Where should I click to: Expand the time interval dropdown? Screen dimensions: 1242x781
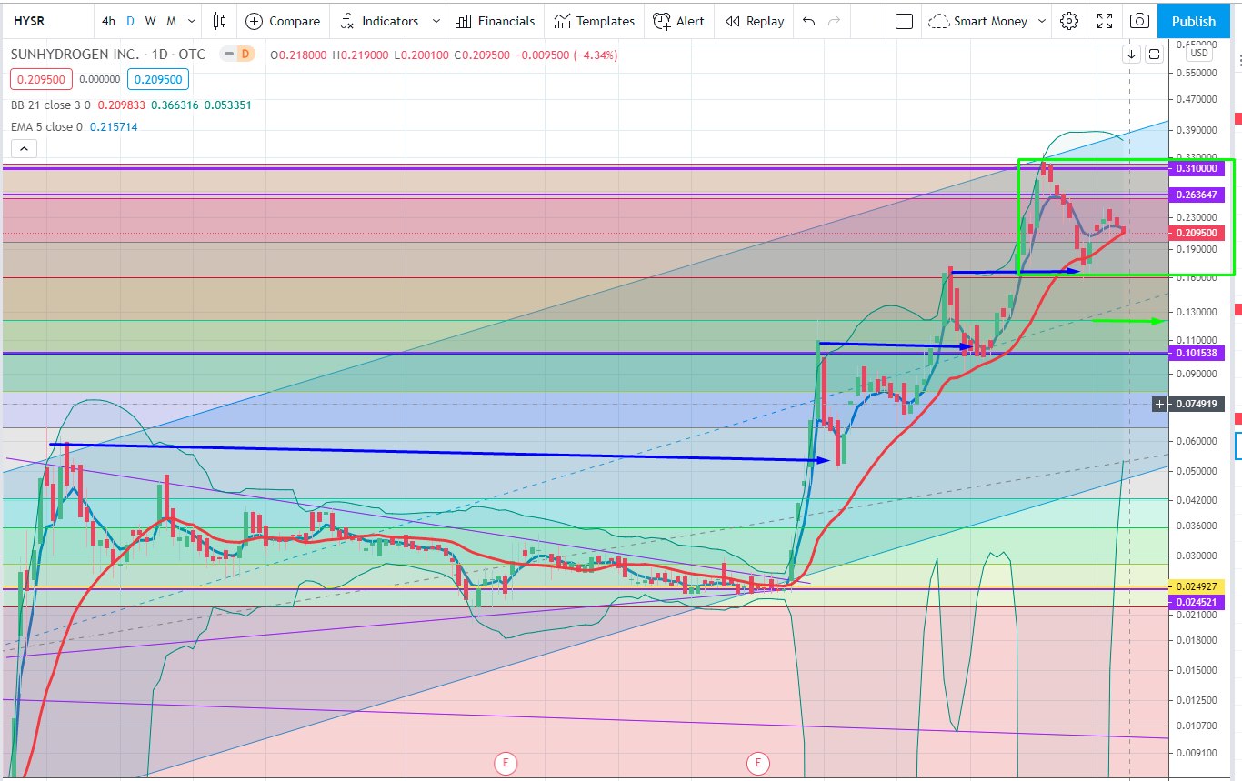click(191, 21)
